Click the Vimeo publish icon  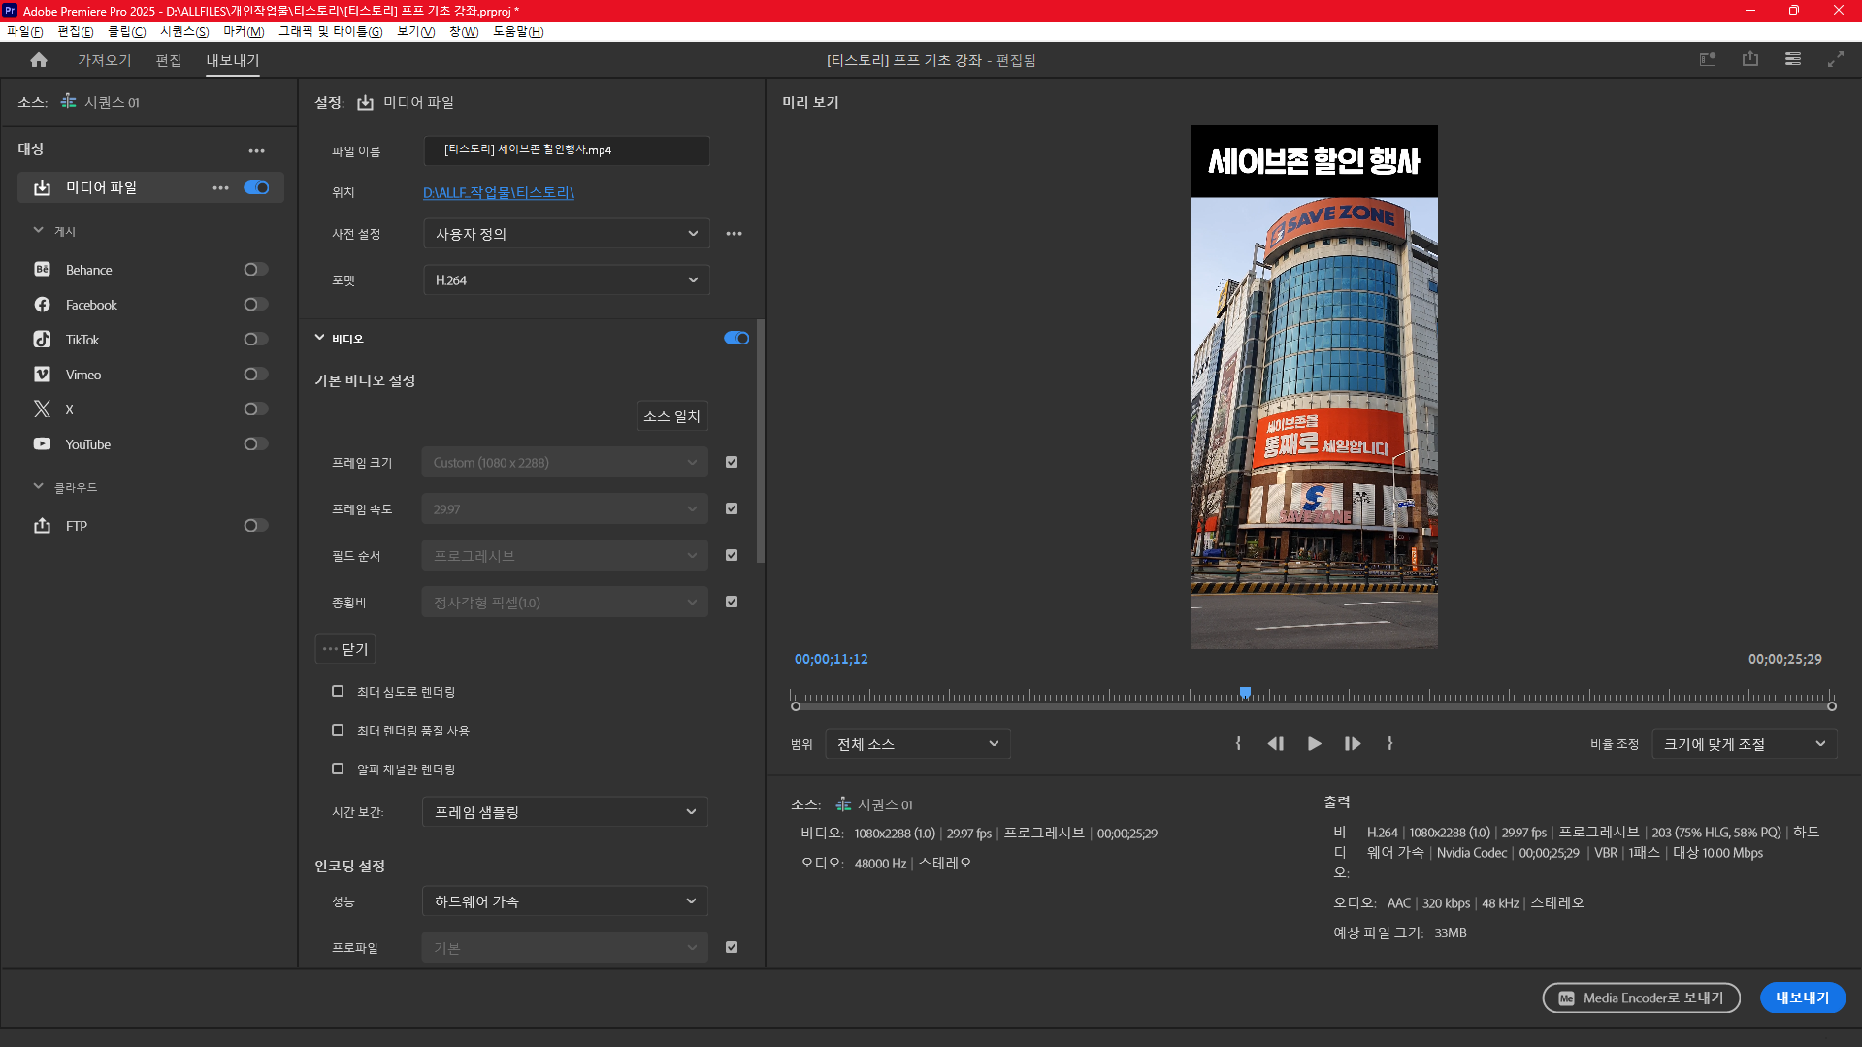[43, 375]
